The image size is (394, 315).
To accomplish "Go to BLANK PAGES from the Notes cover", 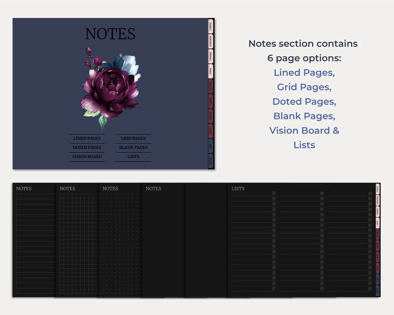I will 133,147.
